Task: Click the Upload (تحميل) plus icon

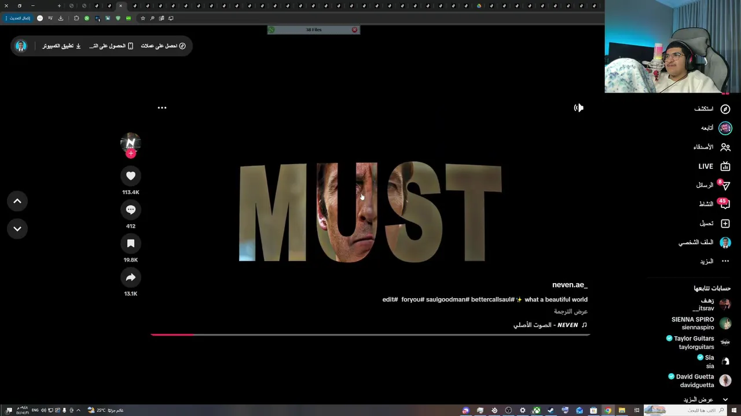Action: pos(725,224)
